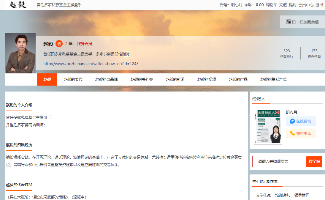Go to the 赵毅的新闻 tab

pyautogui.click(x=175, y=79)
